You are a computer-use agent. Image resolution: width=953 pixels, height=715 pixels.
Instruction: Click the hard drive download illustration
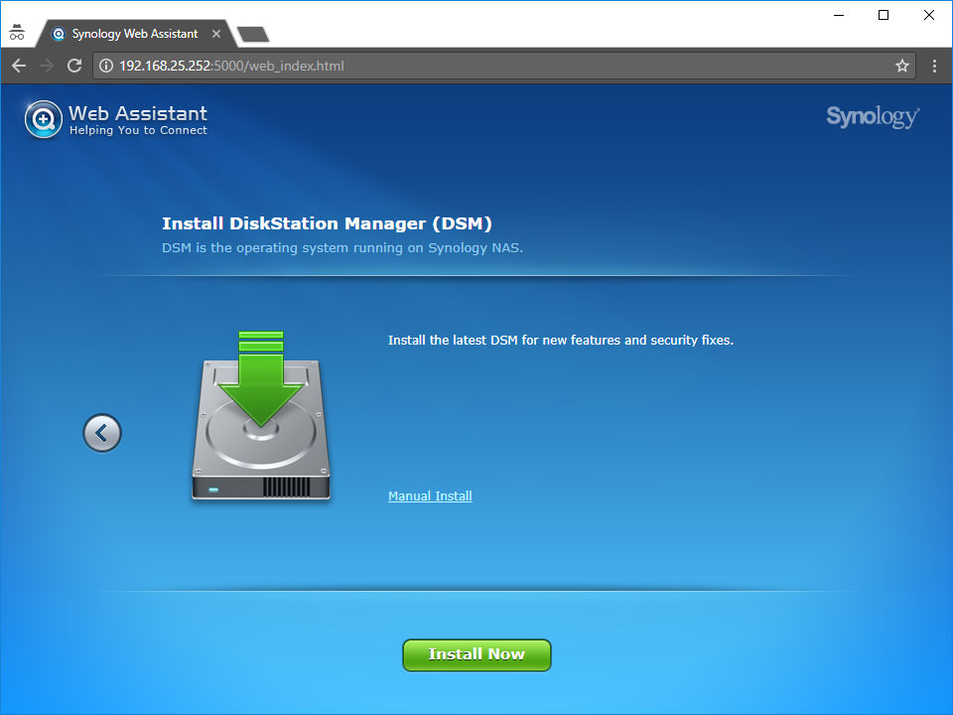coord(261,416)
